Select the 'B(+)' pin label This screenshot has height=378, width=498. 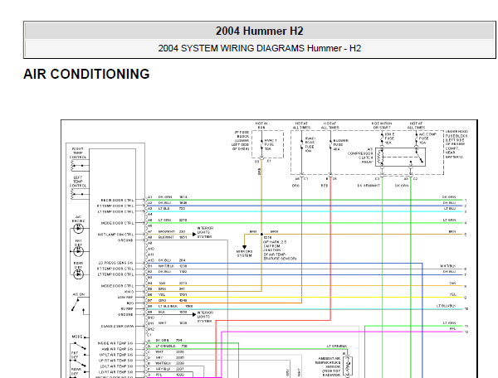pos(130,303)
